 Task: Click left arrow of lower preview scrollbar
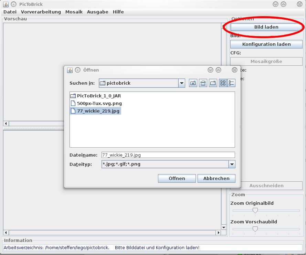pyautogui.click(x=6, y=232)
